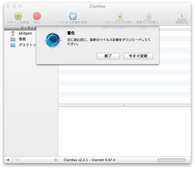Click the plus button to add a source

pyautogui.click(x=8, y=160)
